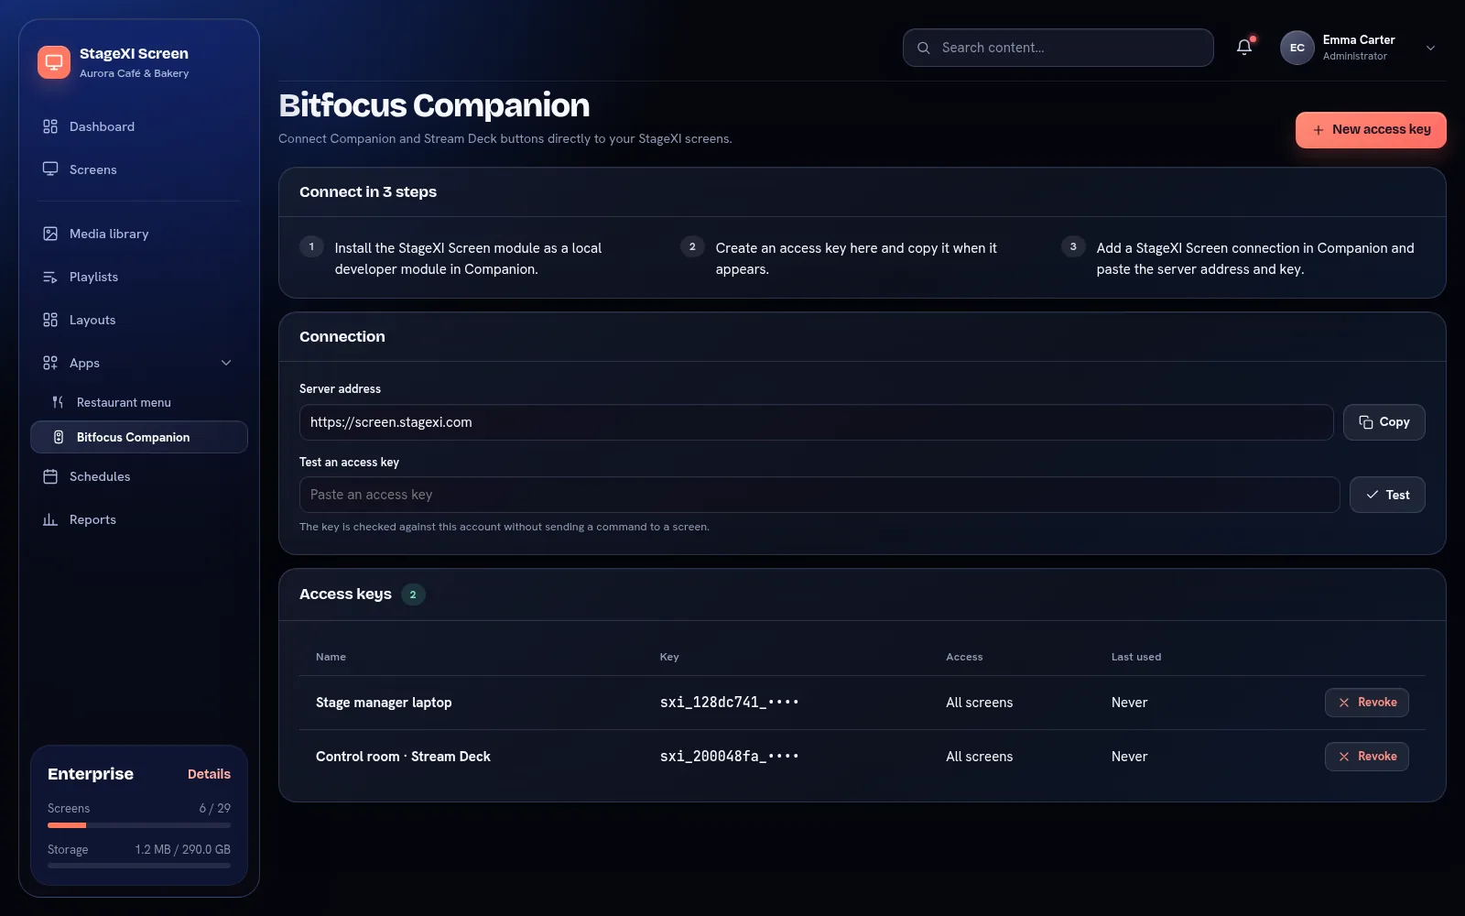Screen dimensions: 1465x916
Task: Click the Screens usage progress bar
Action: (139, 825)
